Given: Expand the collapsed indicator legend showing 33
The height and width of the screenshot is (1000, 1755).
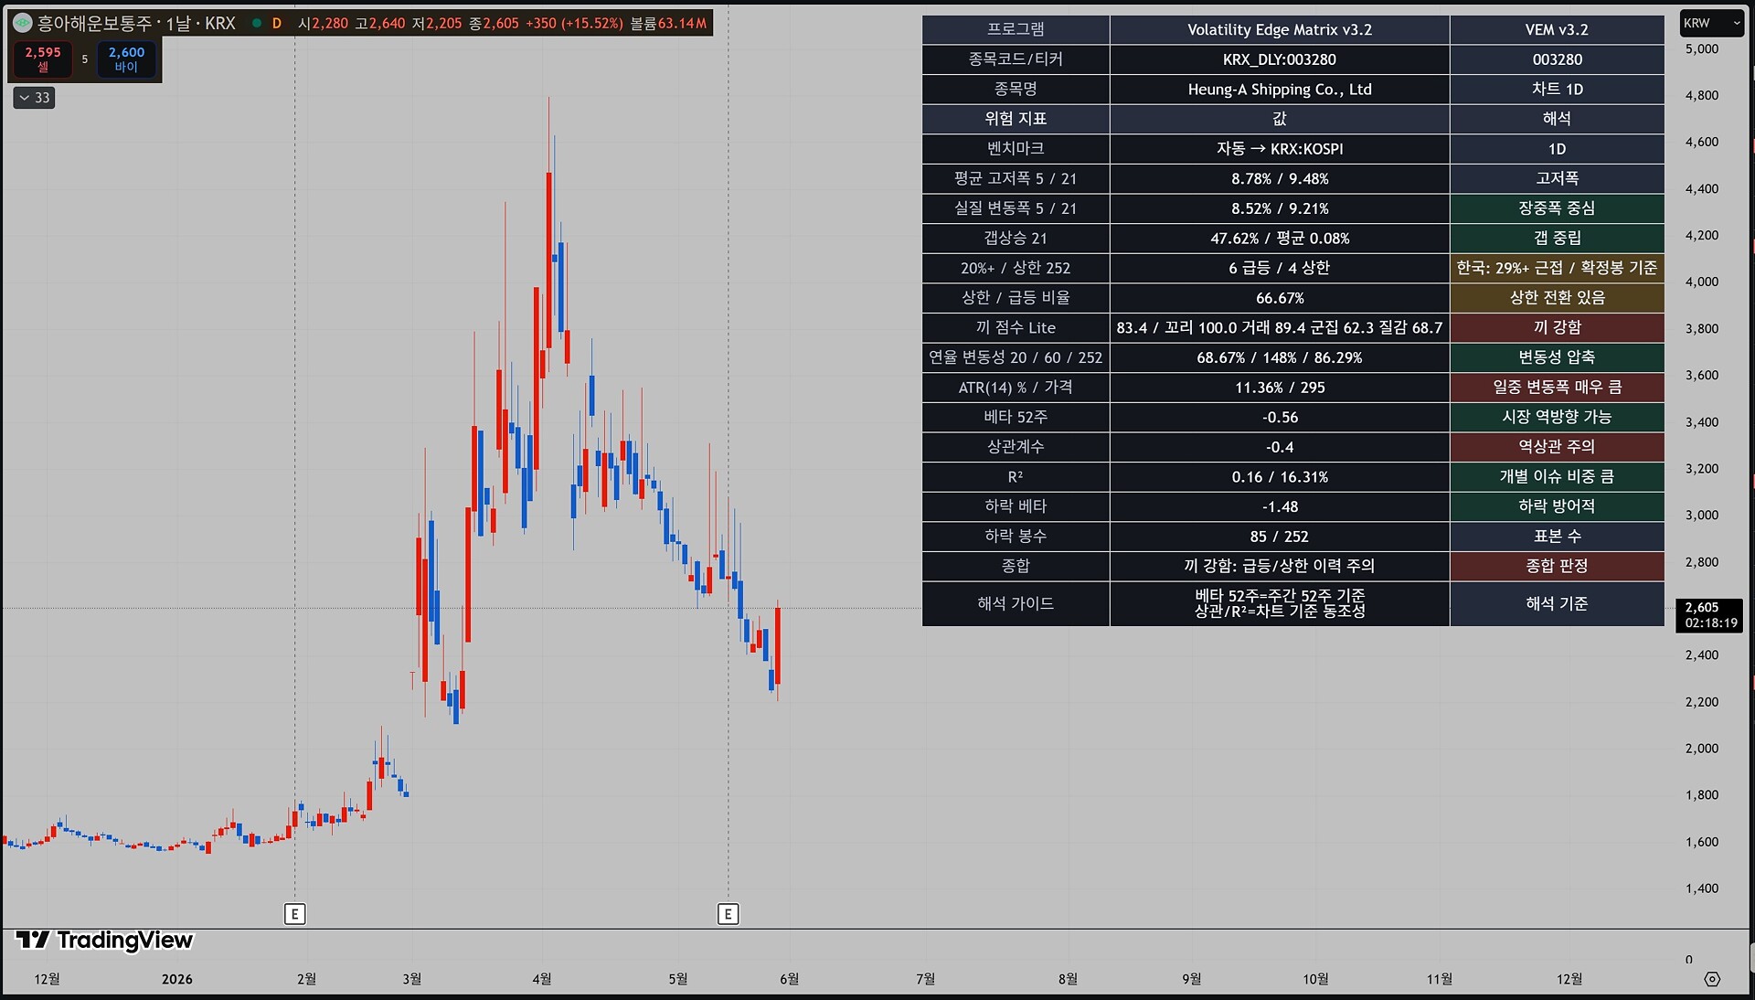Looking at the screenshot, I should click(x=34, y=98).
